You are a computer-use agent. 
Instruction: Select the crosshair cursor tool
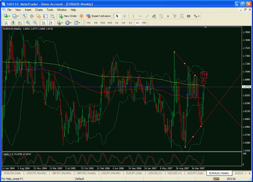point(124,16)
